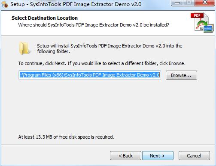
Task: Click the "Where should" installation question text
Action: pyautogui.click(x=94, y=25)
